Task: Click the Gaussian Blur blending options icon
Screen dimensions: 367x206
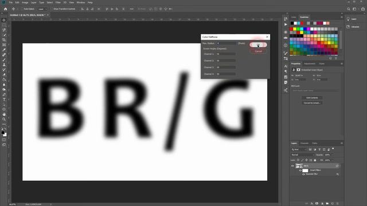Action: tap(338, 174)
